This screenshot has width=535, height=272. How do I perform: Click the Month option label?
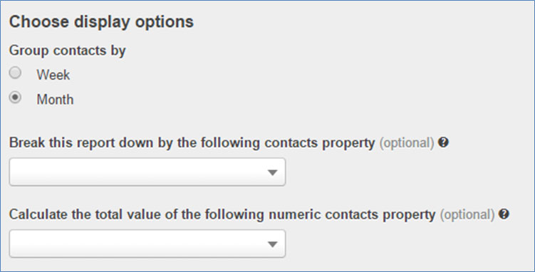click(x=55, y=100)
